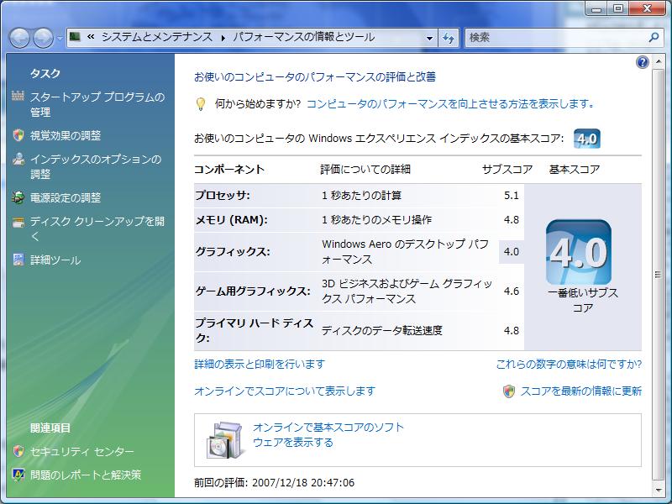Viewport: 672px width, 504px height.
Task: Open 問題のレポートと解決策 link
Action: point(86,475)
